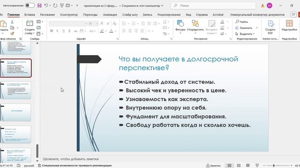The image size is (300, 168).
Task: Open the font name combo box
Action: pyautogui.click(x=68, y=23)
